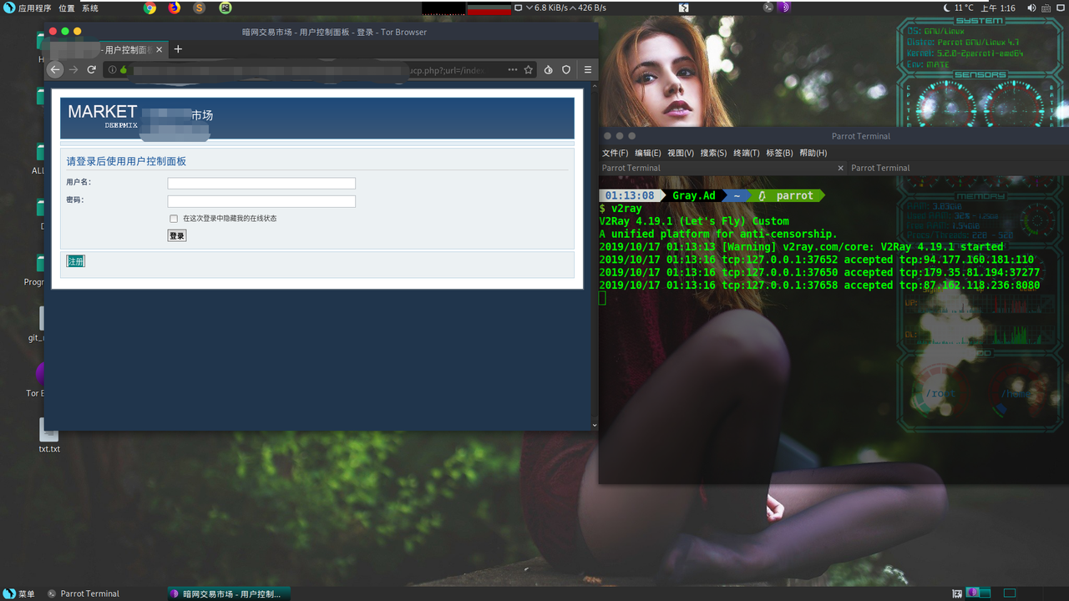This screenshot has height=601, width=1069.
Task: Open a new tab in Tor Browser
Action: pos(178,49)
